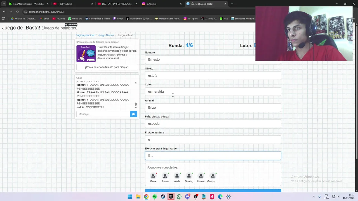Open Windows Settings gear from the taskbar

coord(229,197)
